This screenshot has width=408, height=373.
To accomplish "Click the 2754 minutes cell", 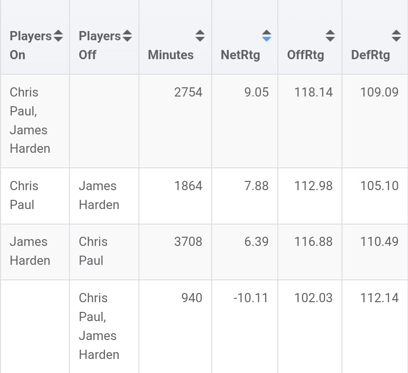I will [188, 92].
